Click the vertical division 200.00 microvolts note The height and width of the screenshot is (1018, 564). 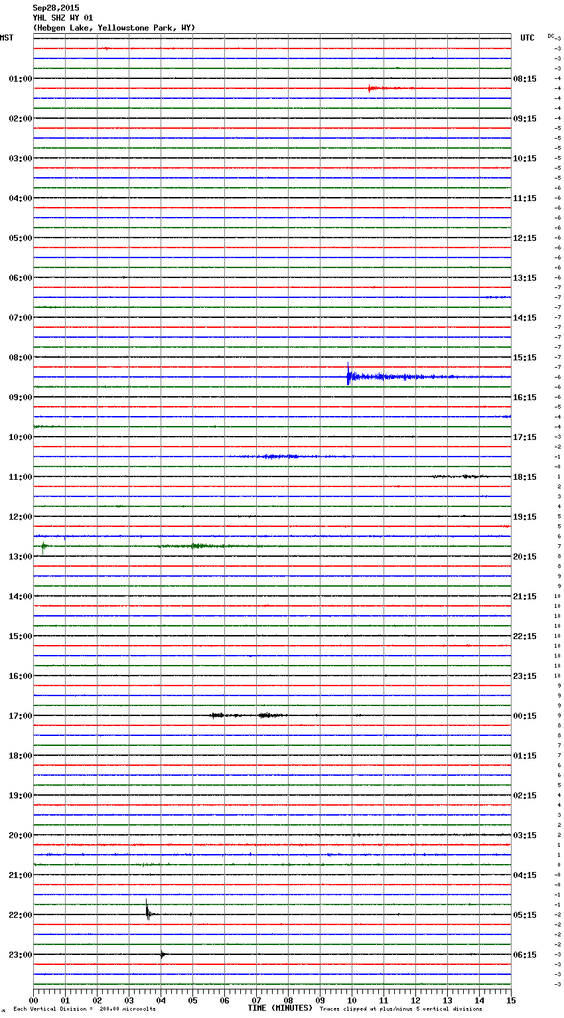84,1009
